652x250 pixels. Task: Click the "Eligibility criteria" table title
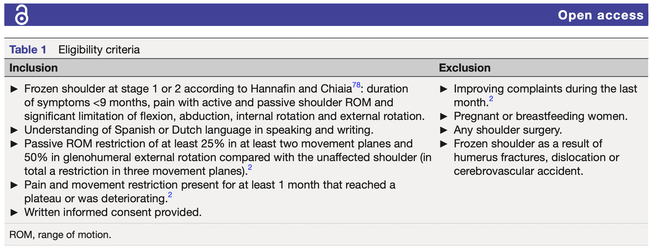tap(99, 50)
